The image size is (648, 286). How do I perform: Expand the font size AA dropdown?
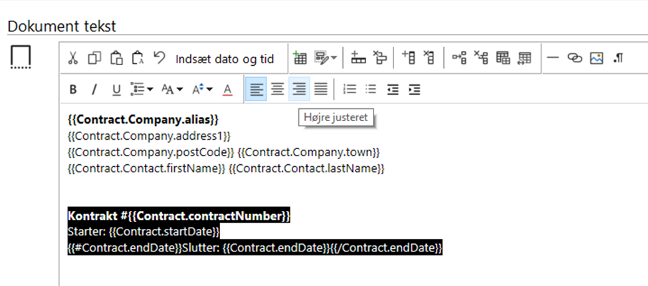pos(171,89)
